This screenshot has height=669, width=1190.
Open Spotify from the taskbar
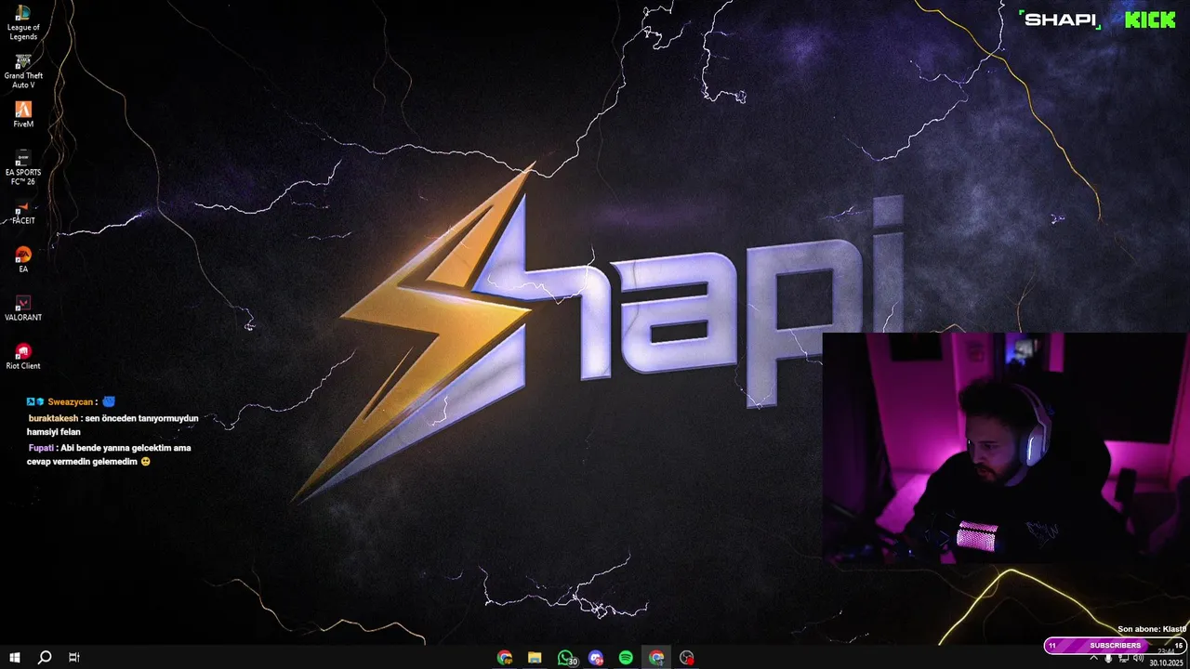click(626, 658)
